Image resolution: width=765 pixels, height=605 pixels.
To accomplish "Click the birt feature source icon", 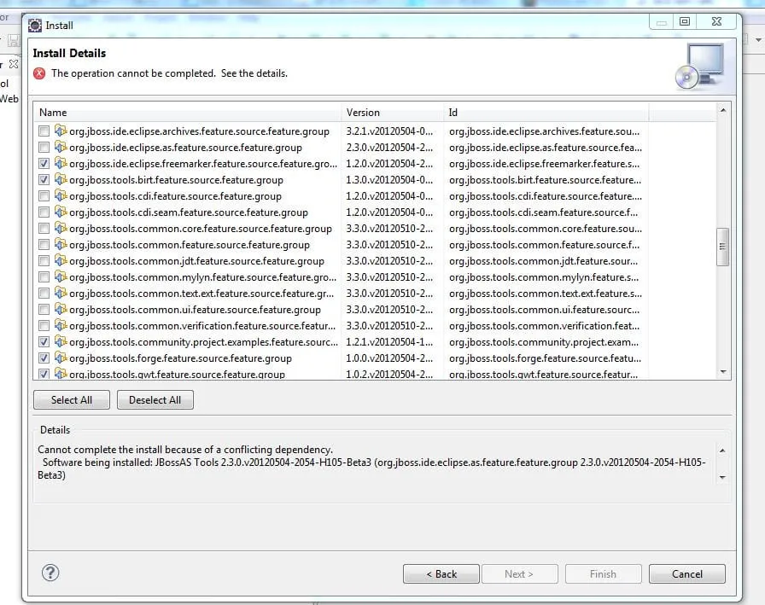I will click(61, 179).
